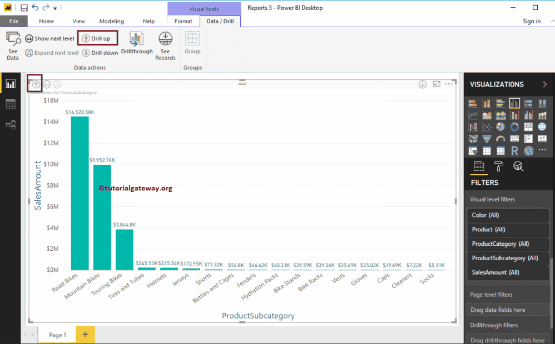Screen dimensions: 555x344
Task: Click the See Data icon in ribbon
Action: coord(13,45)
